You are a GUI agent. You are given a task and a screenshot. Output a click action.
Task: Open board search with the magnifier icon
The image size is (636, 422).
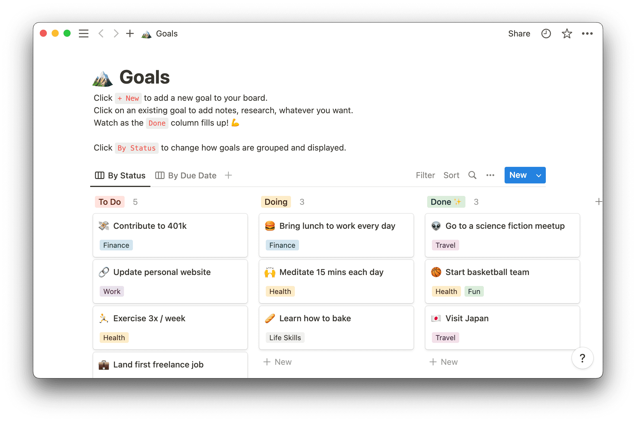point(472,175)
